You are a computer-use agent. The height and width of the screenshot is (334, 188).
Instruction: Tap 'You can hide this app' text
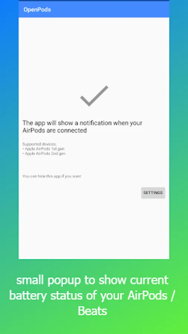pyautogui.click(x=52, y=176)
